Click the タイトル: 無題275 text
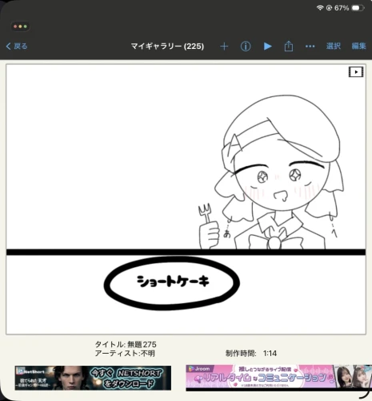Screen dimensions: 372x401 (126, 344)
